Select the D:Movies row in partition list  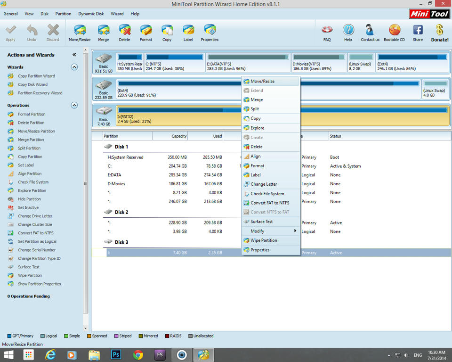point(116,184)
